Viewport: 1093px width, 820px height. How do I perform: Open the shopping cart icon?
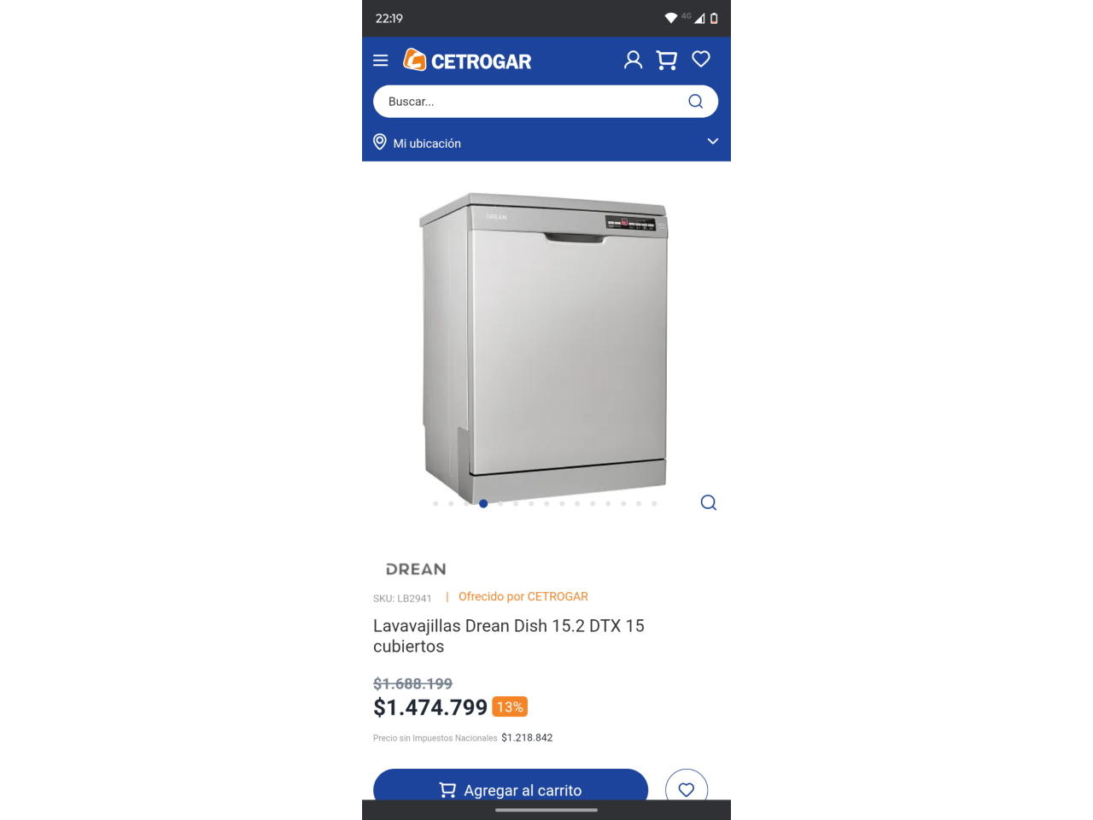tap(667, 60)
